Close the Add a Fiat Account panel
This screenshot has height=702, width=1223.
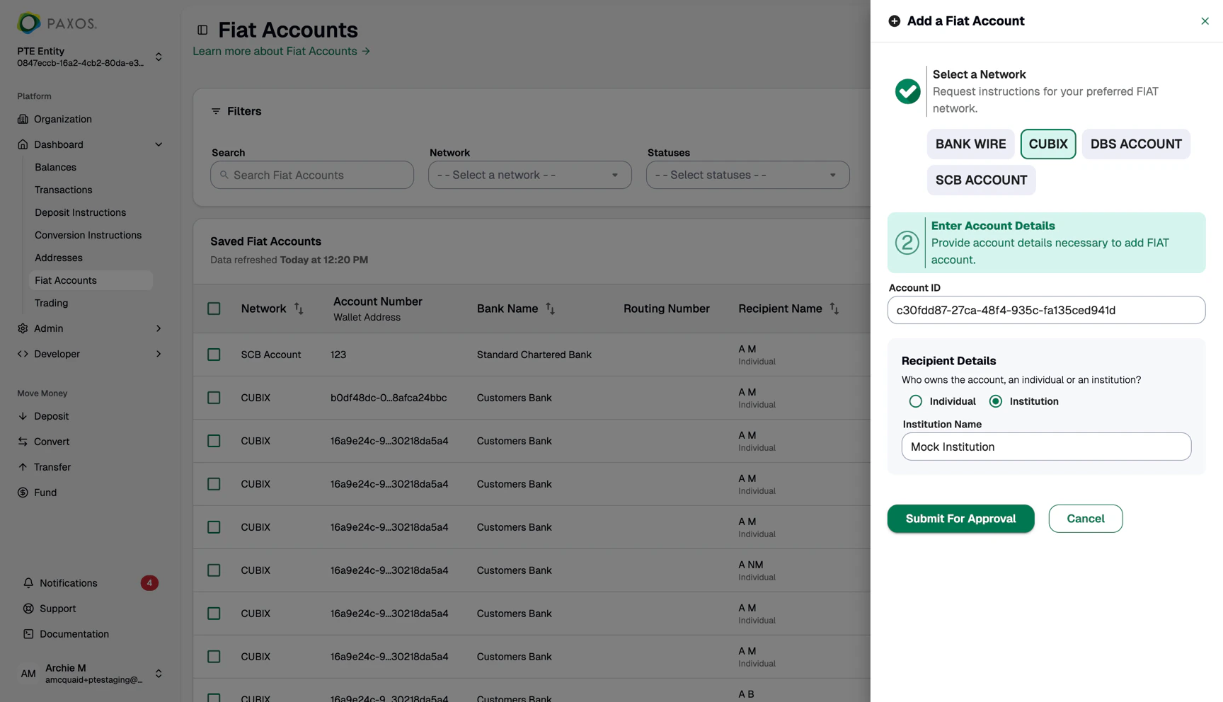[1205, 21]
